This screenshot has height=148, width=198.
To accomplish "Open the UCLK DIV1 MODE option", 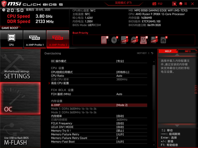I will (99, 127).
